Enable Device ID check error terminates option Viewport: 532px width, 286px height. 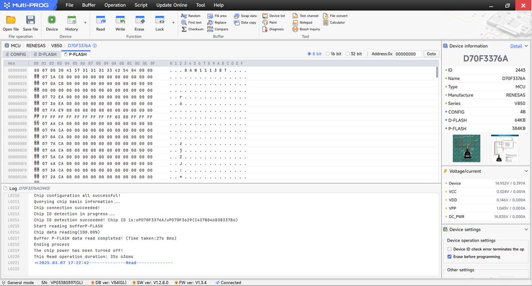coord(450,249)
